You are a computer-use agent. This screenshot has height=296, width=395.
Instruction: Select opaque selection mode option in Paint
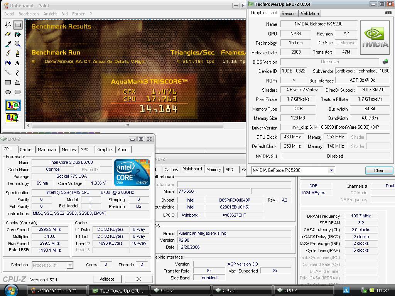[x=13, y=105]
